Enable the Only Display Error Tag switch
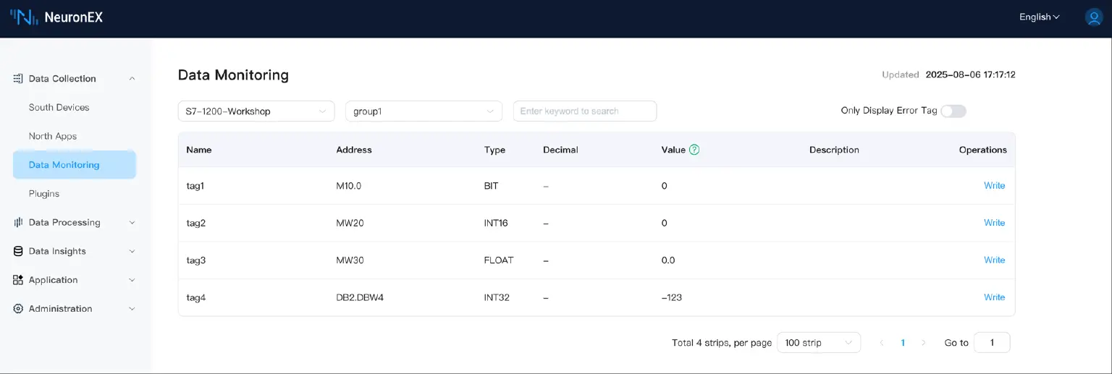The height and width of the screenshot is (374, 1112). coord(953,111)
